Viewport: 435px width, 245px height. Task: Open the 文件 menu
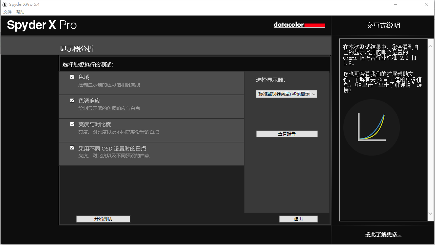point(7,12)
